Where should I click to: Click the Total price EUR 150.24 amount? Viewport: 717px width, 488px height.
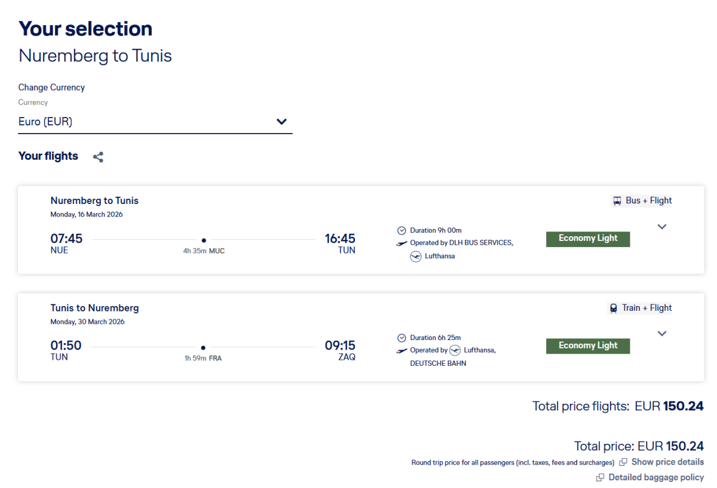click(684, 446)
